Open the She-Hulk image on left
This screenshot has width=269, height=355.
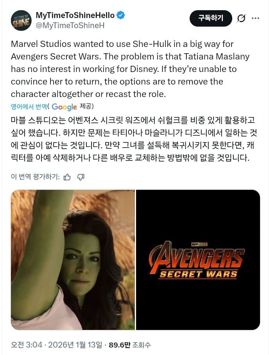(73, 259)
